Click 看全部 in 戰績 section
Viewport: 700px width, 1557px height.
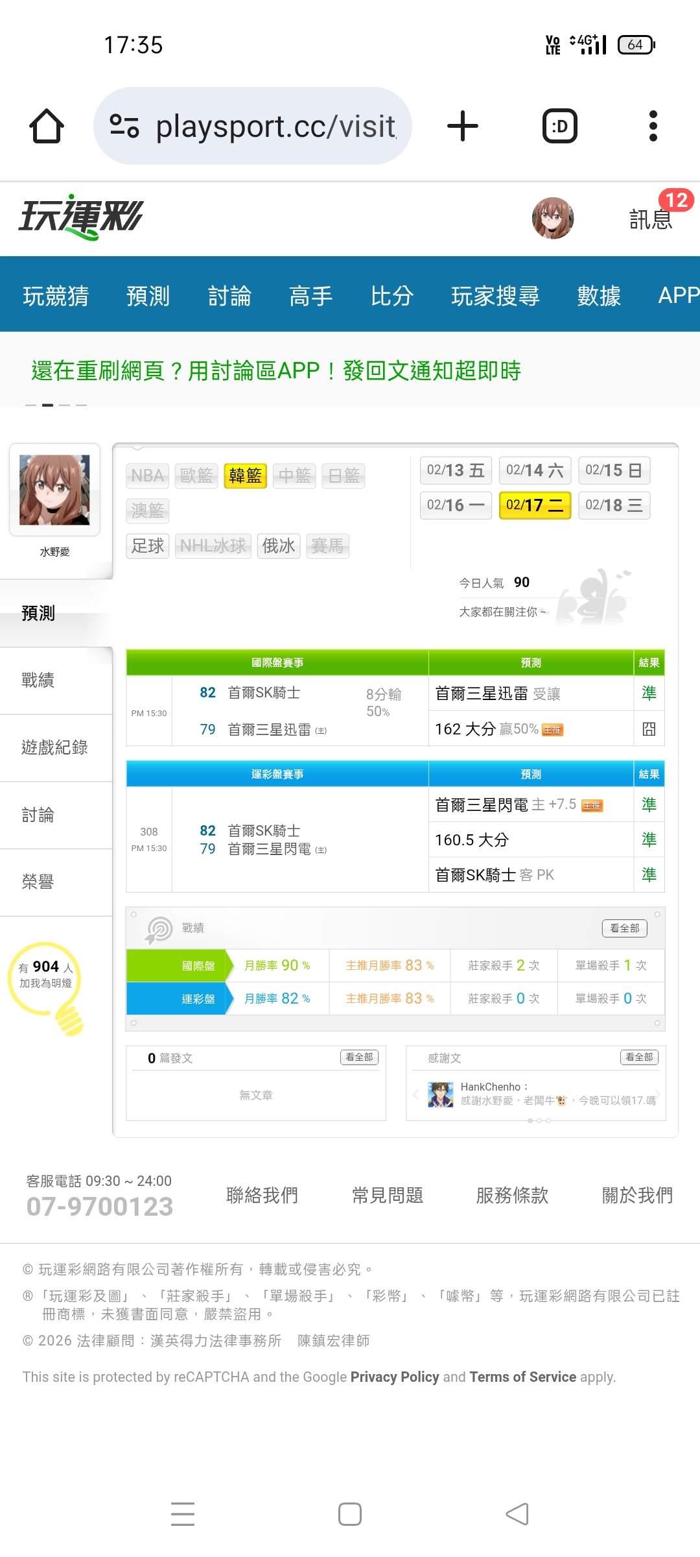(x=625, y=928)
